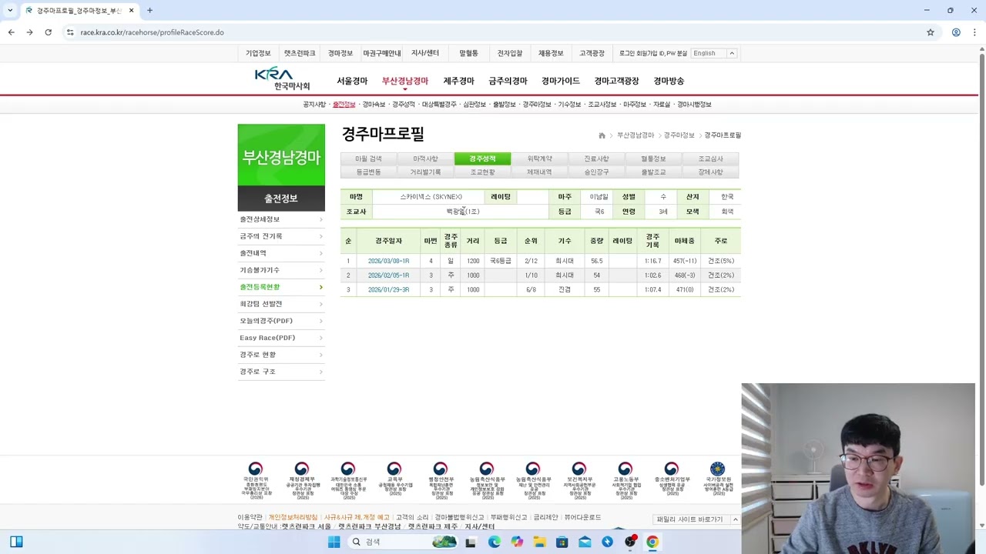986x554 pixels.
Task: Open 서울경마 main menu
Action: coord(352,81)
